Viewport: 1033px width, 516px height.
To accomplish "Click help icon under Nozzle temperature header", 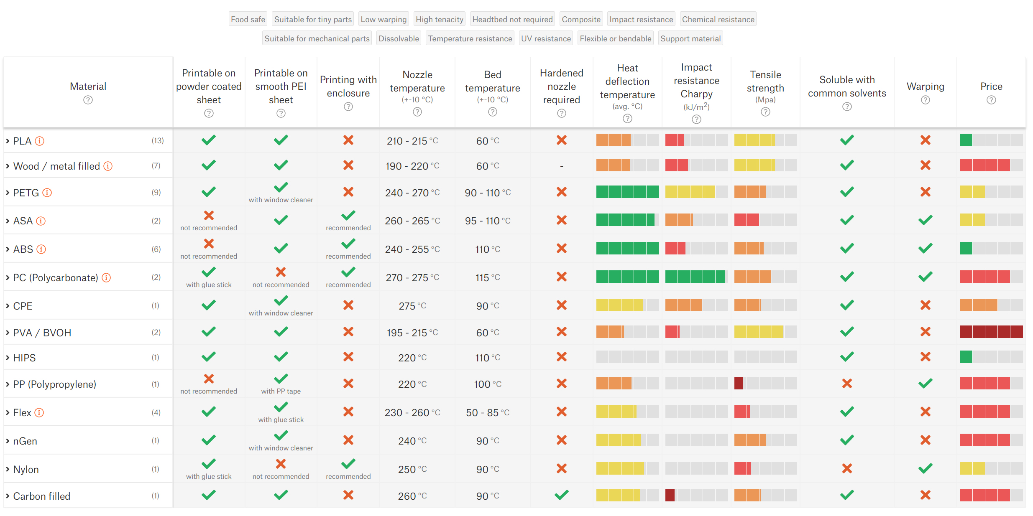I will pos(417,112).
